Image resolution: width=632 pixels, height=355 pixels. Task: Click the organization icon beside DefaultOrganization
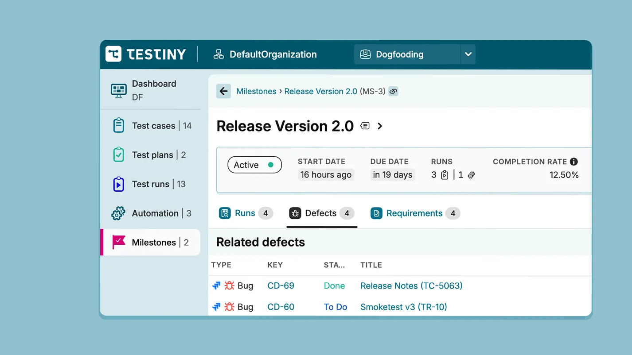(x=218, y=54)
